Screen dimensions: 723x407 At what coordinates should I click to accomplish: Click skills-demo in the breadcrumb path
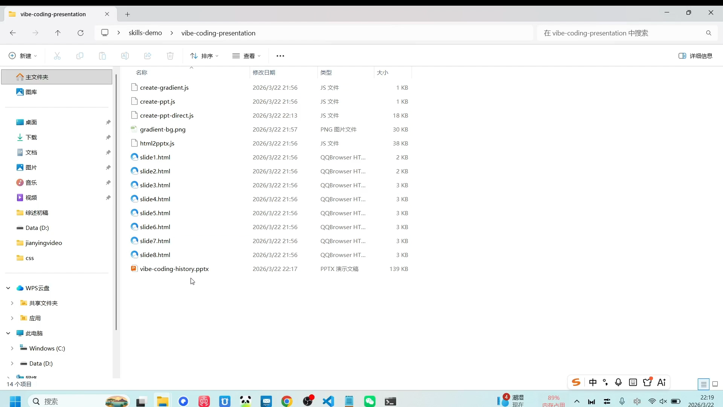click(145, 33)
